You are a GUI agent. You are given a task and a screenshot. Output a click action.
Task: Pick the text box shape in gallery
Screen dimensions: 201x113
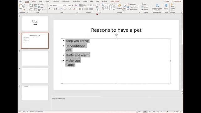pos(103,5)
